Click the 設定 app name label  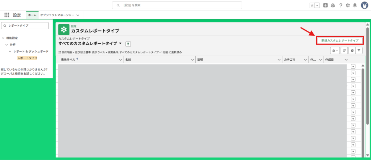point(17,15)
